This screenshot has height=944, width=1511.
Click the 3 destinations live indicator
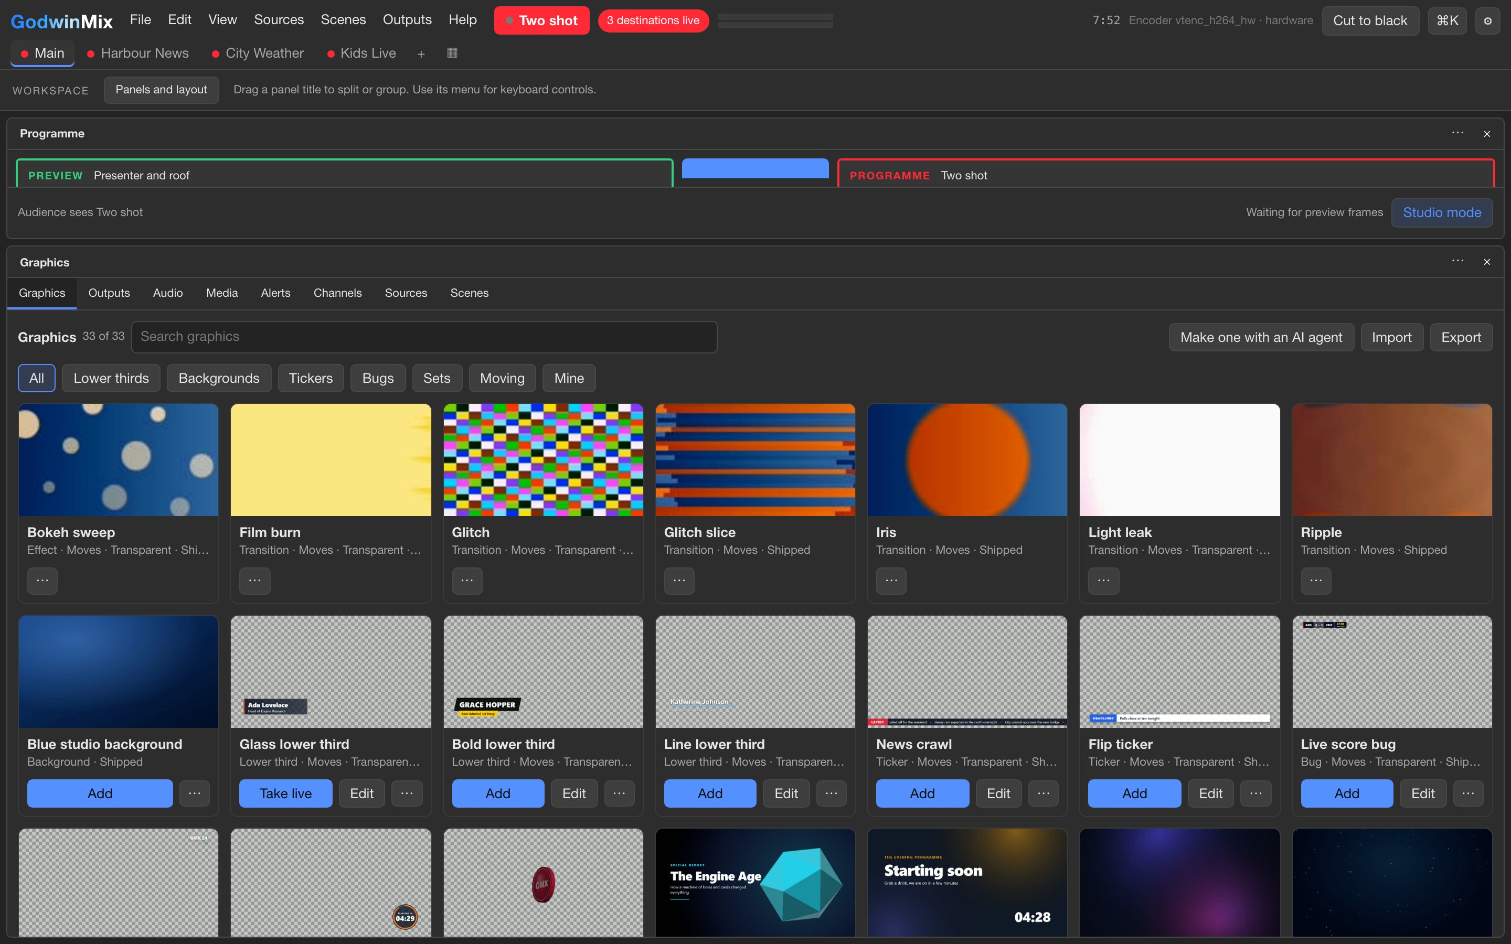click(653, 20)
